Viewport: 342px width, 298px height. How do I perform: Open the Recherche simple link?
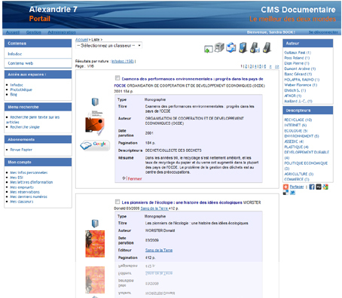coord(25,127)
